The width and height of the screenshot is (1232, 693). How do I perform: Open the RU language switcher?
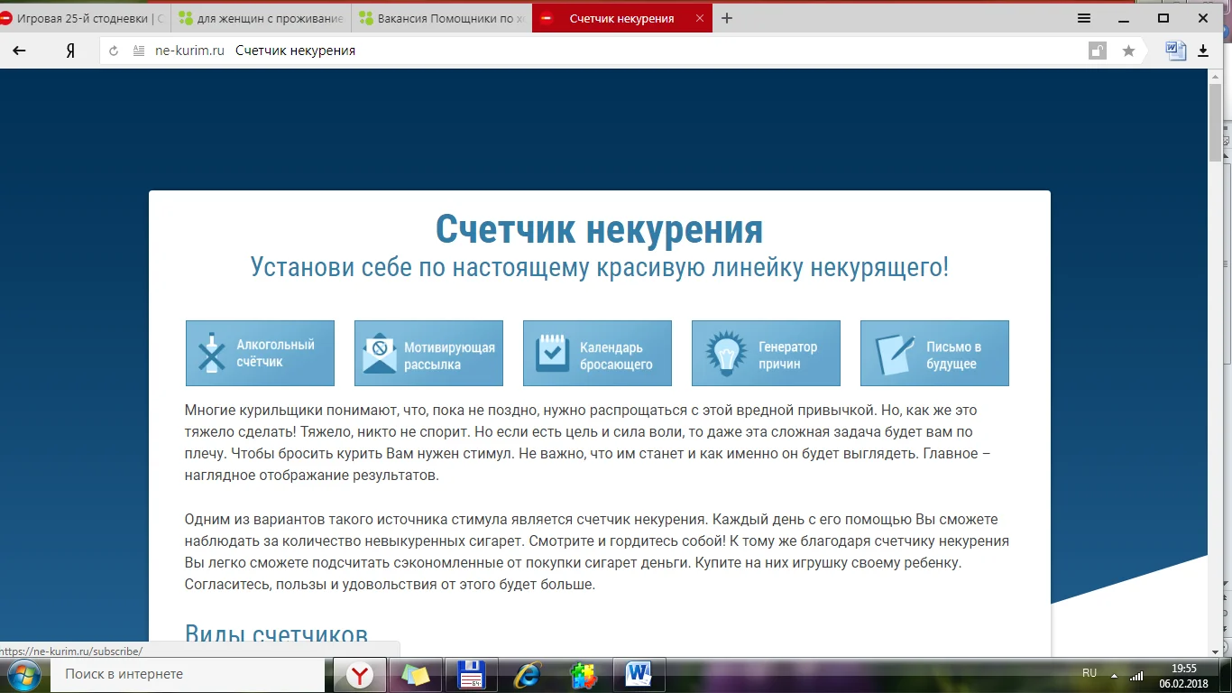point(1089,673)
